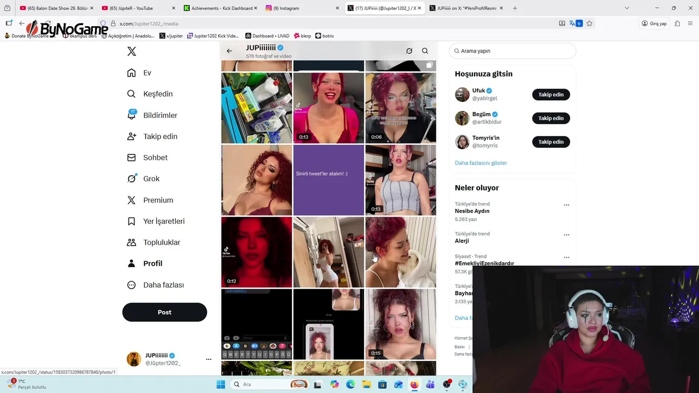Click the browser translate page icon
699x393 pixels.
point(576,23)
